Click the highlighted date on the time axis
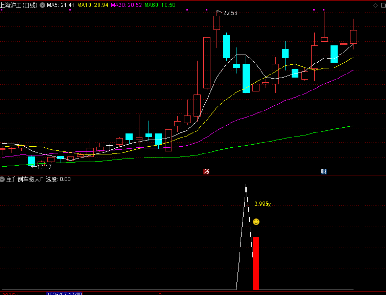The height and width of the screenshot is (295, 386). tap(66, 293)
